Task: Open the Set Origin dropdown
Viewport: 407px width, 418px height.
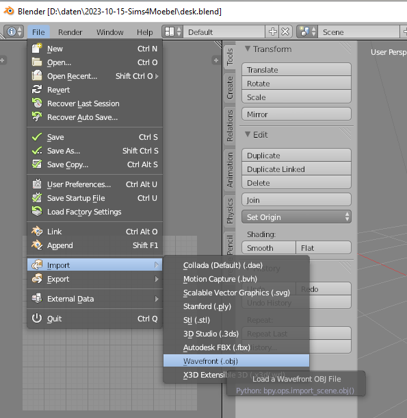Action: 296,217
